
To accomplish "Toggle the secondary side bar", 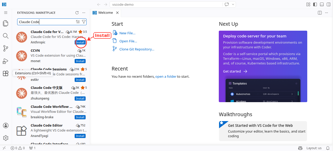I will pyautogui.click(x=329, y=4).
